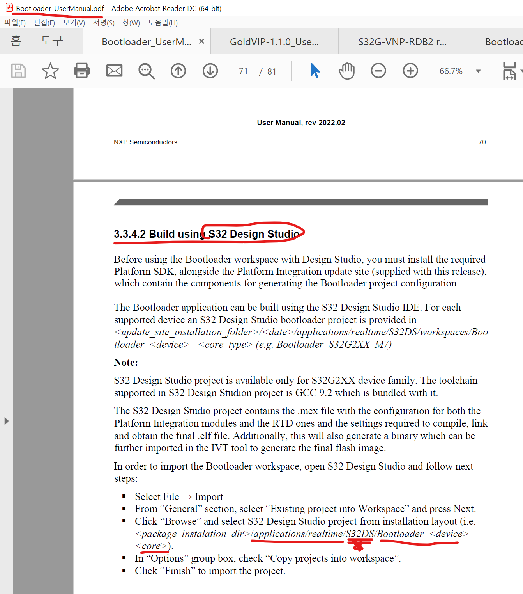Click the page number field showing 71
The width and height of the screenshot is (523, 594).
pyautogui.click(x=244, y=71)
